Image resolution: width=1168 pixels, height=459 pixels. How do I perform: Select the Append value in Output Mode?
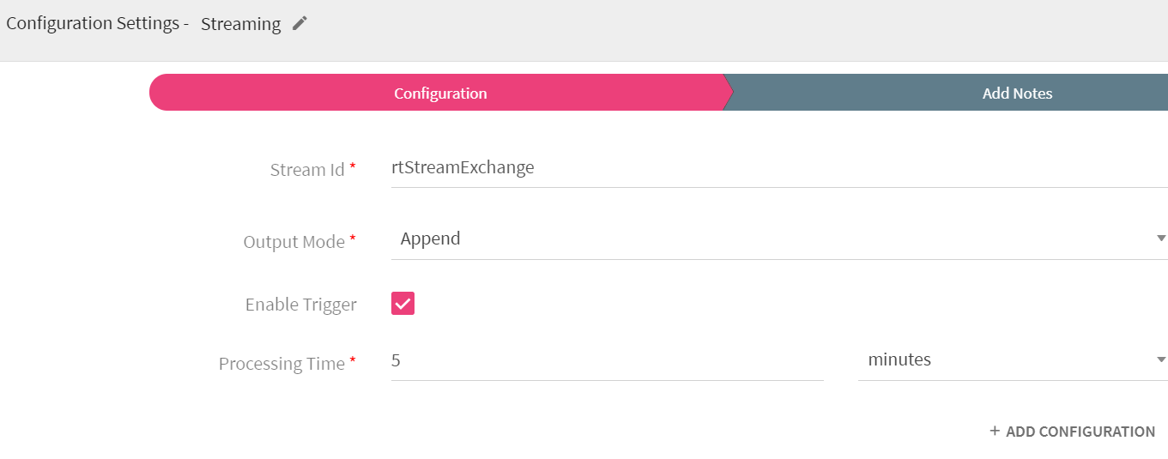pos(430,239)
